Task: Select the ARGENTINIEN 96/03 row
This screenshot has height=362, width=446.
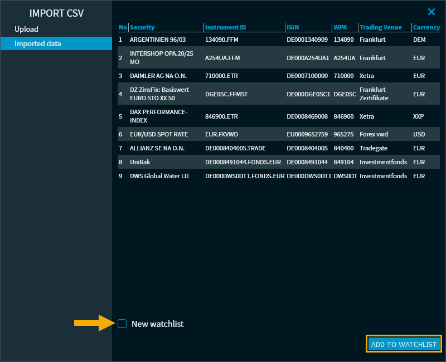Action: pyautogui.click(x=158, y=40)
